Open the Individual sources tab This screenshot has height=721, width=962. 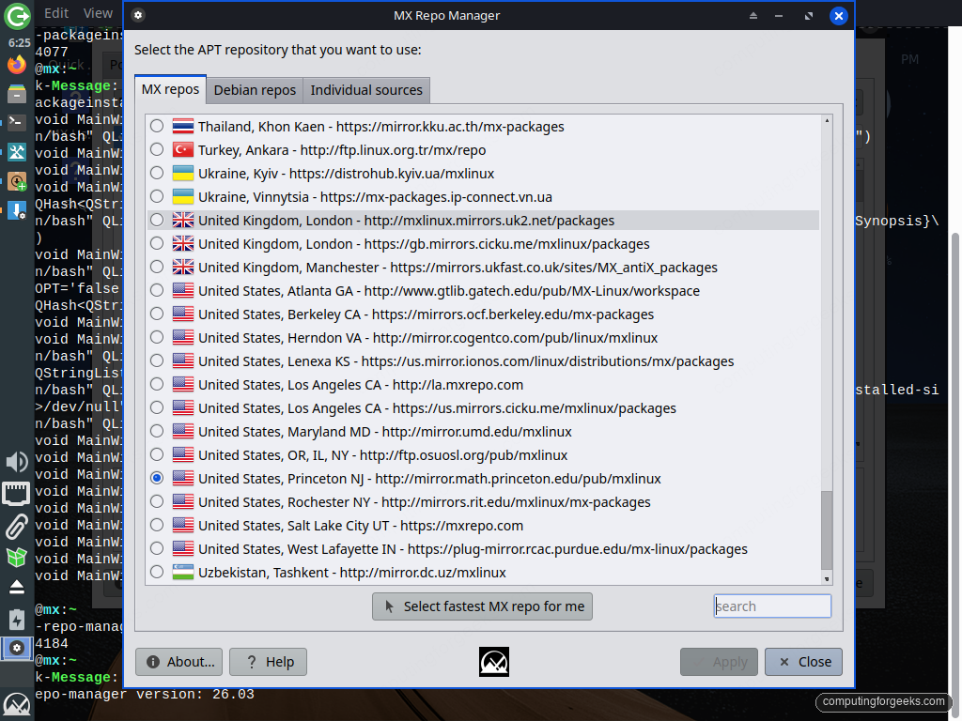(366, 90)
